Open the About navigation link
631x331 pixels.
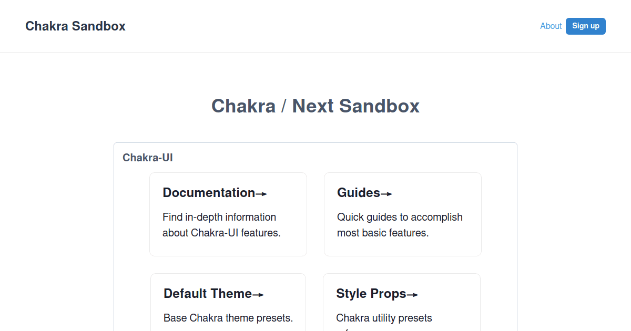[551, 26]
